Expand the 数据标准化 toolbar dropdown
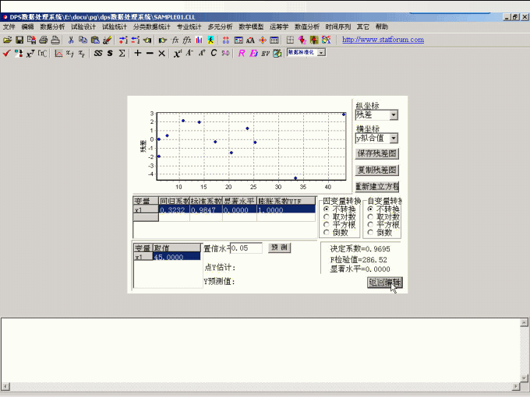Image resolution: width=530 pixels, height=397 pixels. pyautogui.click(x=321, y=53)
